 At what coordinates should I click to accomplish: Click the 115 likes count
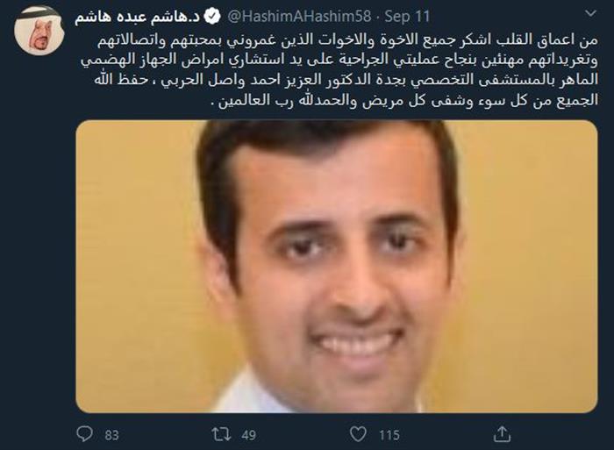(x=389, y=435)
